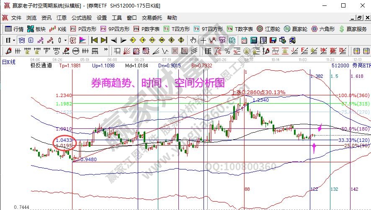Click yellow diamond with vertical double arrow
This screenshot has height=210, width=371.
pyautogui.click(x=181, y=40)
